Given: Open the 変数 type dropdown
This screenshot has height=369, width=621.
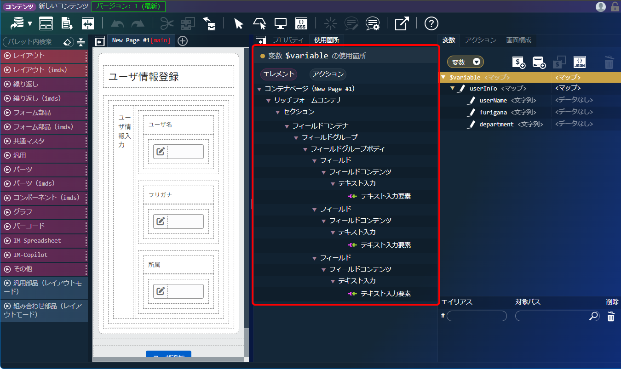Looking at the screenshot, I should (466, 62).
